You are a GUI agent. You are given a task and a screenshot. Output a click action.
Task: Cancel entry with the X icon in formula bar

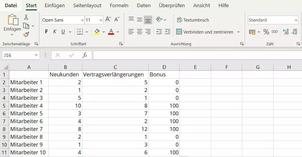pos(58,55)
